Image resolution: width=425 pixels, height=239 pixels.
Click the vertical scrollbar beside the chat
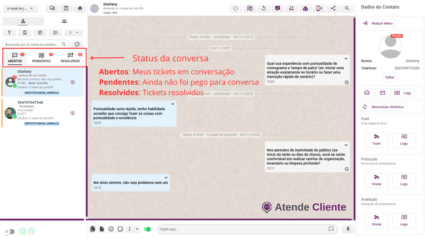[x=354, y=116]
